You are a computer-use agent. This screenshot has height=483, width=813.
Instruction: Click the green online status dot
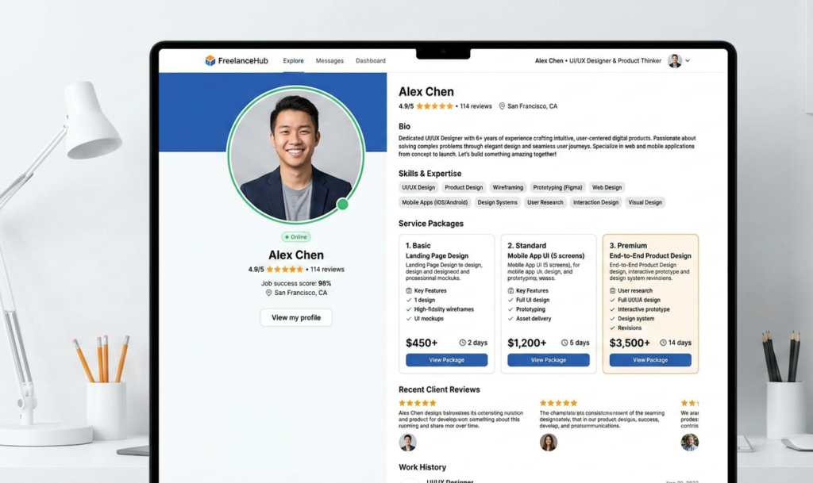click(343, 205)
